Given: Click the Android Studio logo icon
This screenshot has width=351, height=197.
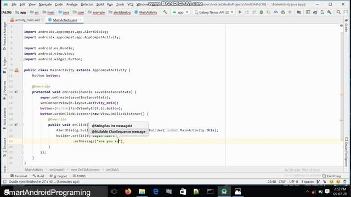Looking at the screenshot, I should click(5, 4).
